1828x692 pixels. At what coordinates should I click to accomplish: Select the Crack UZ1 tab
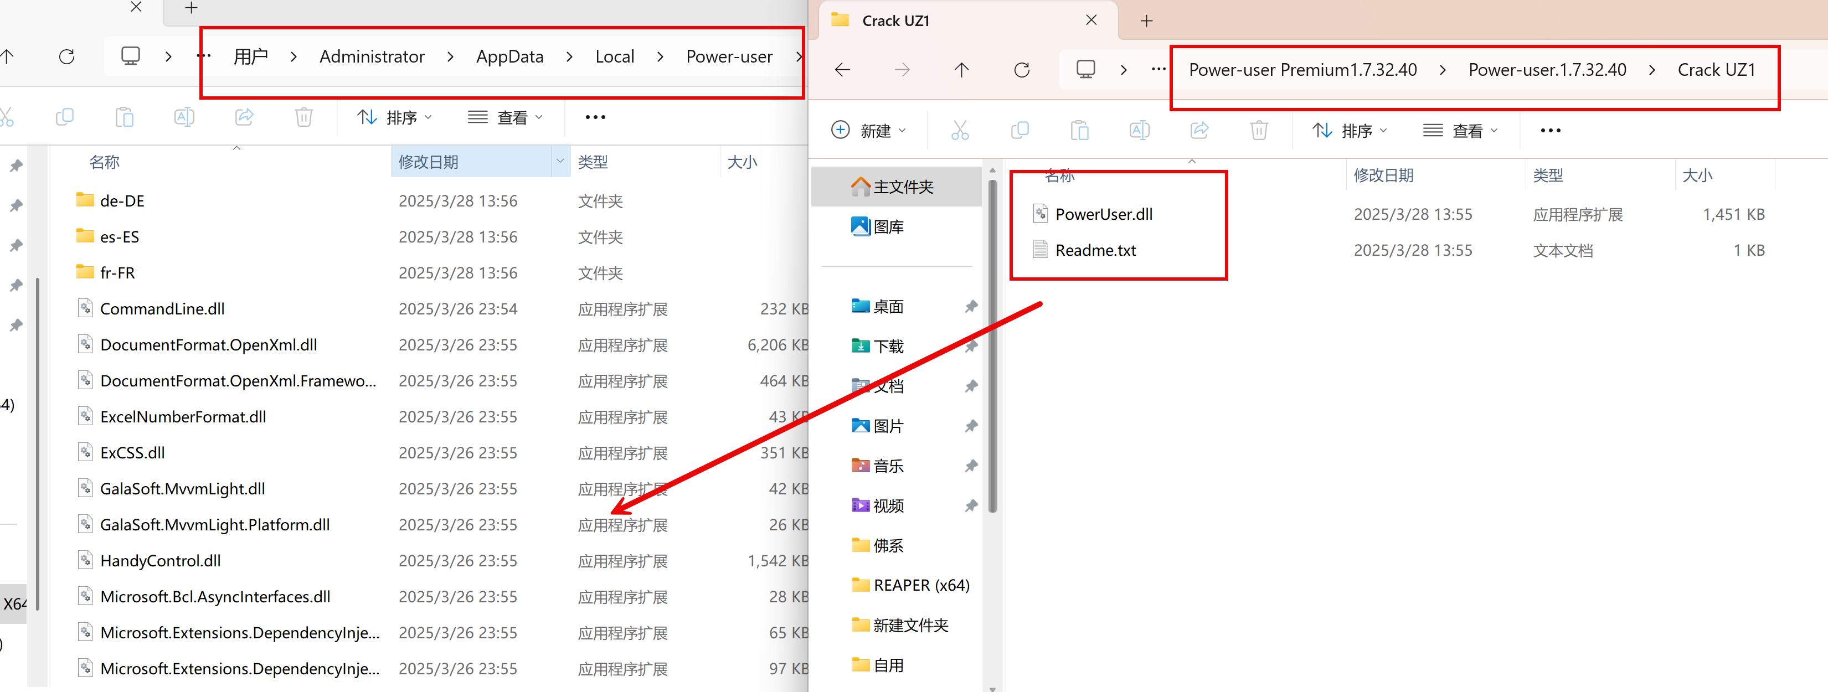(895, 20)
